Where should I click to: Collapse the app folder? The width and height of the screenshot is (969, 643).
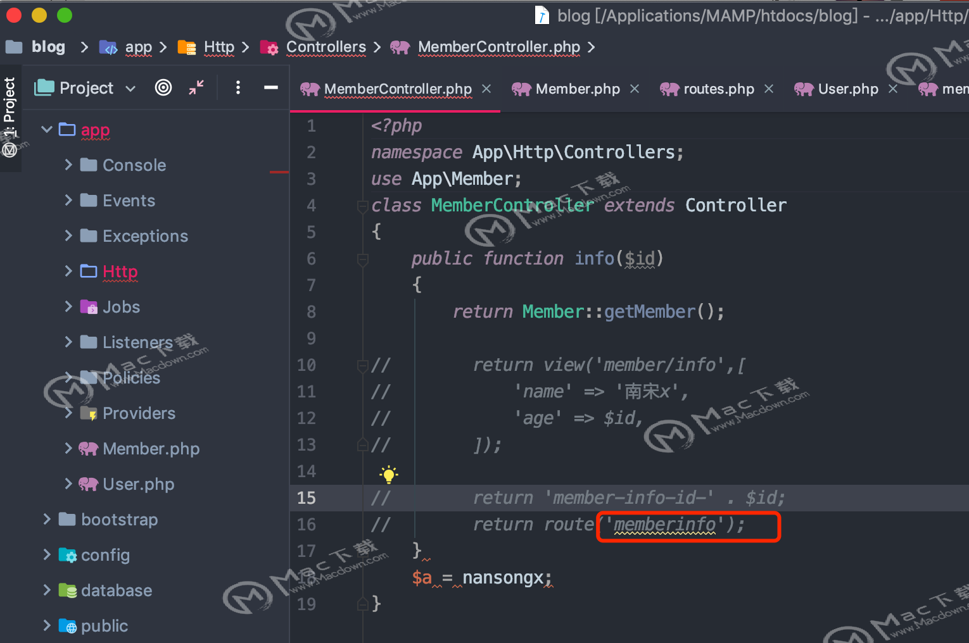click(x=46, y=130)
